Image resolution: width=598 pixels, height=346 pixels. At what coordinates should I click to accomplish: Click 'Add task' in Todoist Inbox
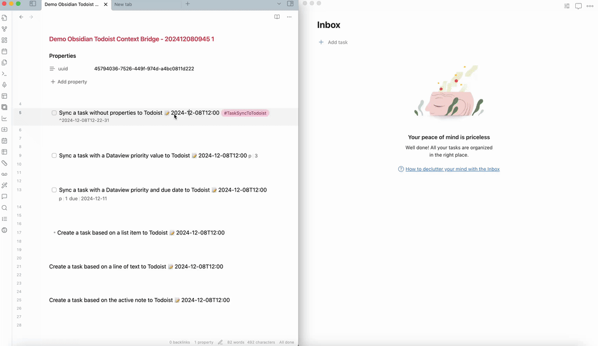333,43
